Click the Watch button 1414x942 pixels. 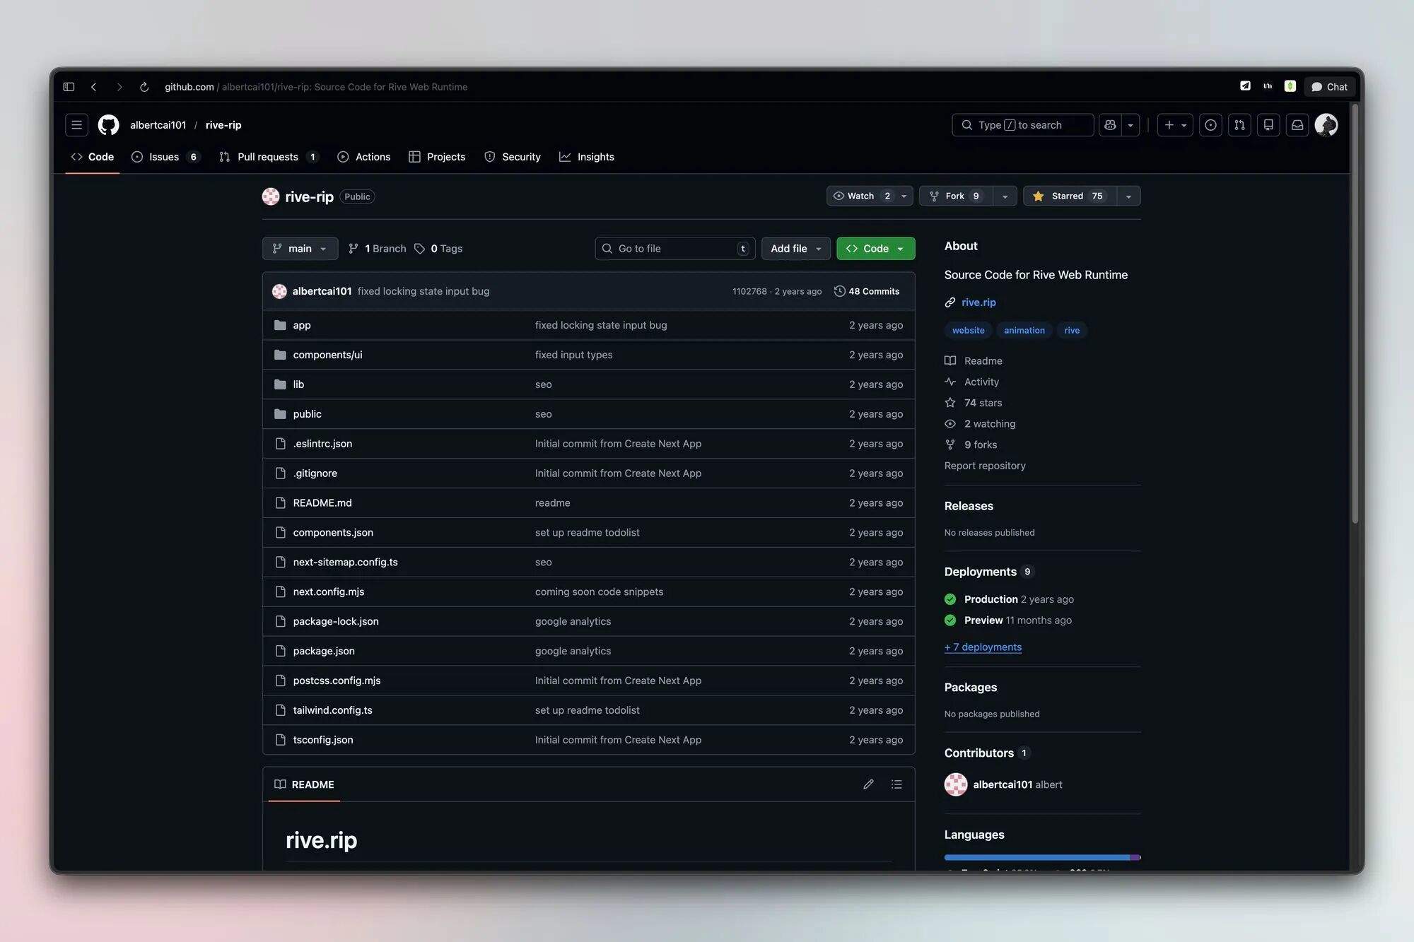tap(860, 196)
